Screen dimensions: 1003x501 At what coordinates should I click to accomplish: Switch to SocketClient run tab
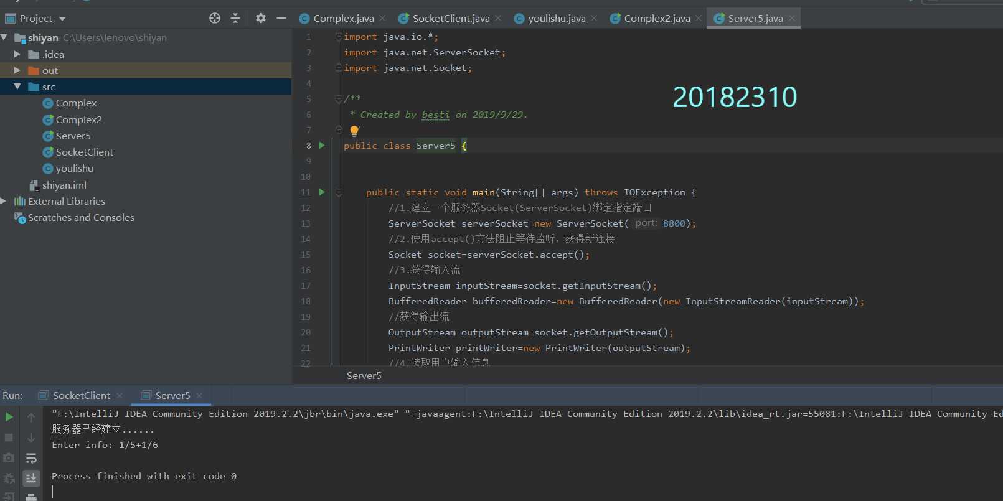click(81, 395)
